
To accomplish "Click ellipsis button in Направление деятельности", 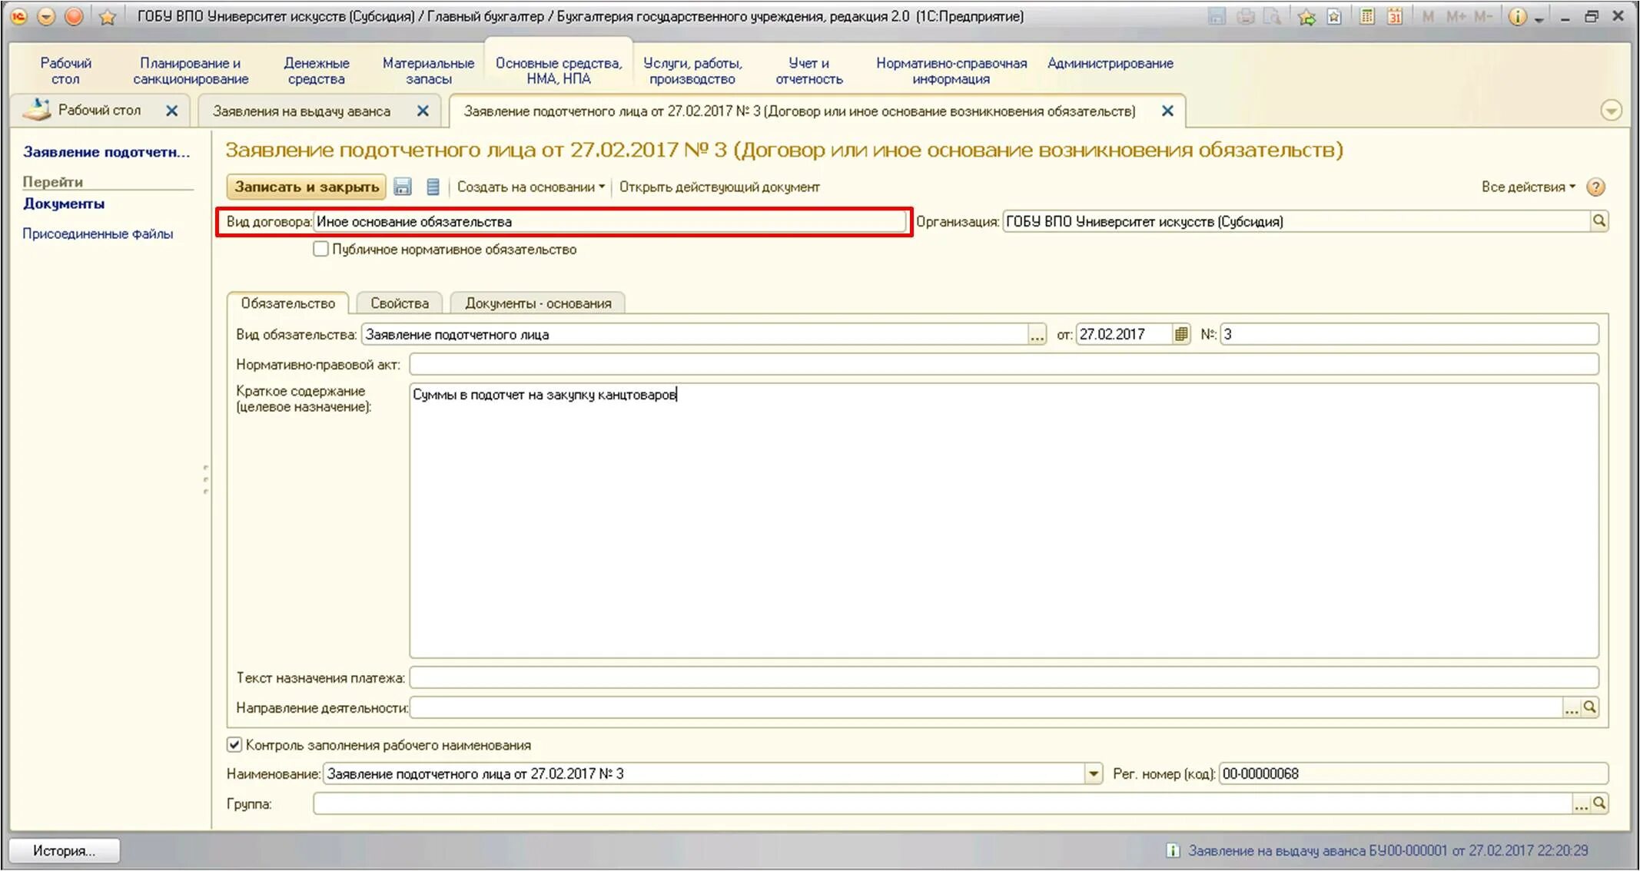I will pyautogui.click(x=1572, y=707).
